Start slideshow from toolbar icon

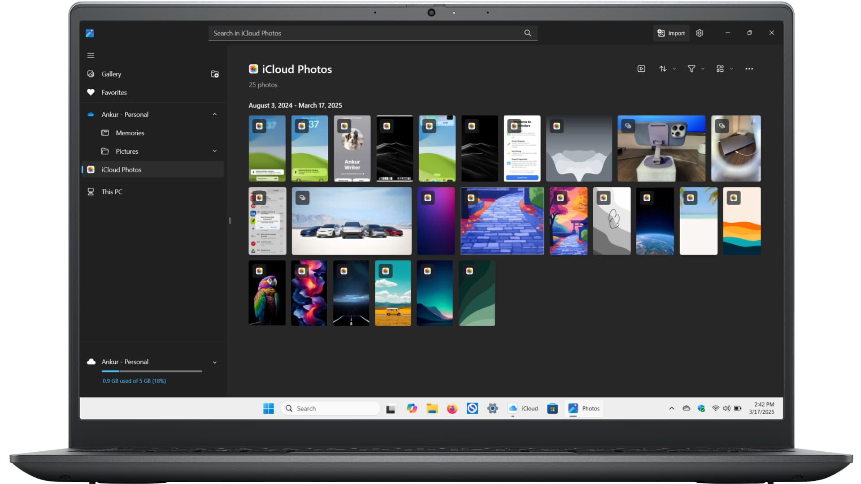click(641, 69)
